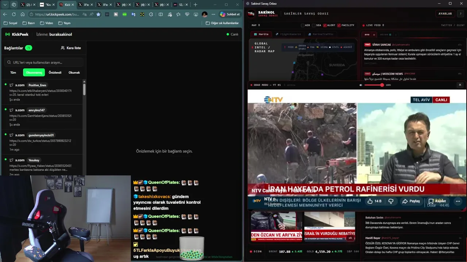Viewport: 467px width, 262px height.
Task: Like the NTV video with thumbs up
Action: [x=374, y=201]
